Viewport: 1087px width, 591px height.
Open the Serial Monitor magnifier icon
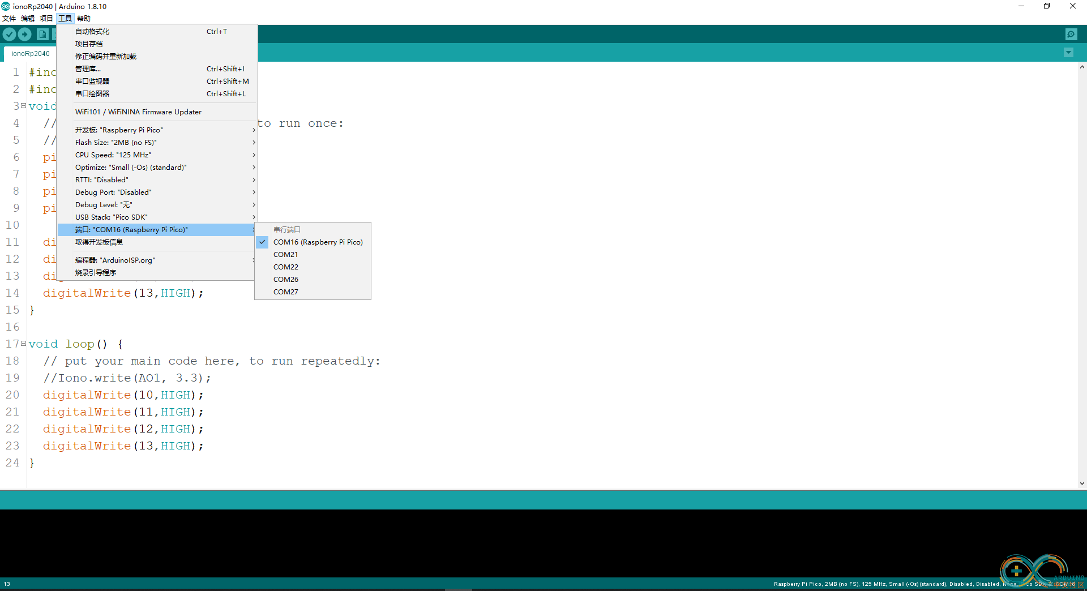point(1071,34)
